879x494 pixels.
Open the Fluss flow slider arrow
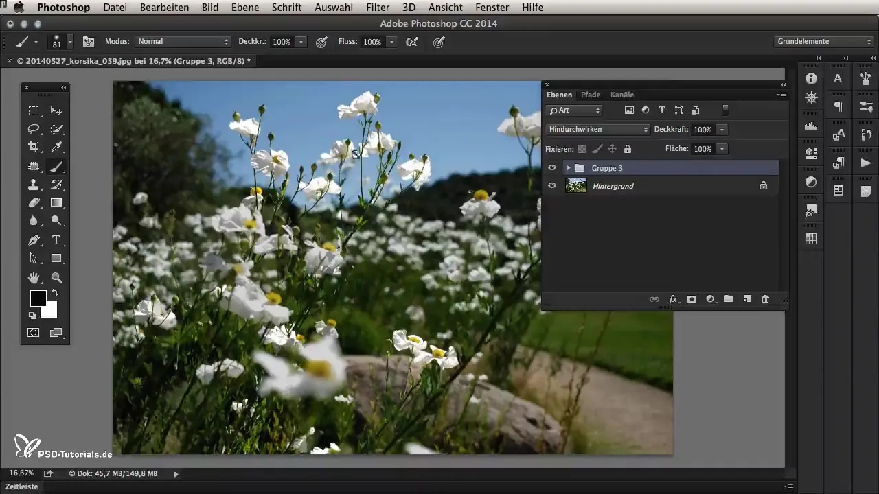pos(391,42)
